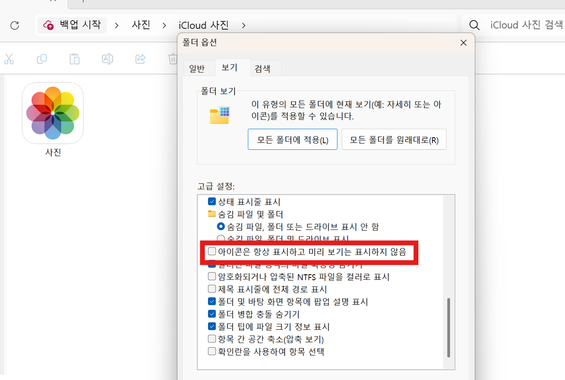Click the 고급 설정 list scrollbar thumb
The image size is (565, 380).
point(449,328)
